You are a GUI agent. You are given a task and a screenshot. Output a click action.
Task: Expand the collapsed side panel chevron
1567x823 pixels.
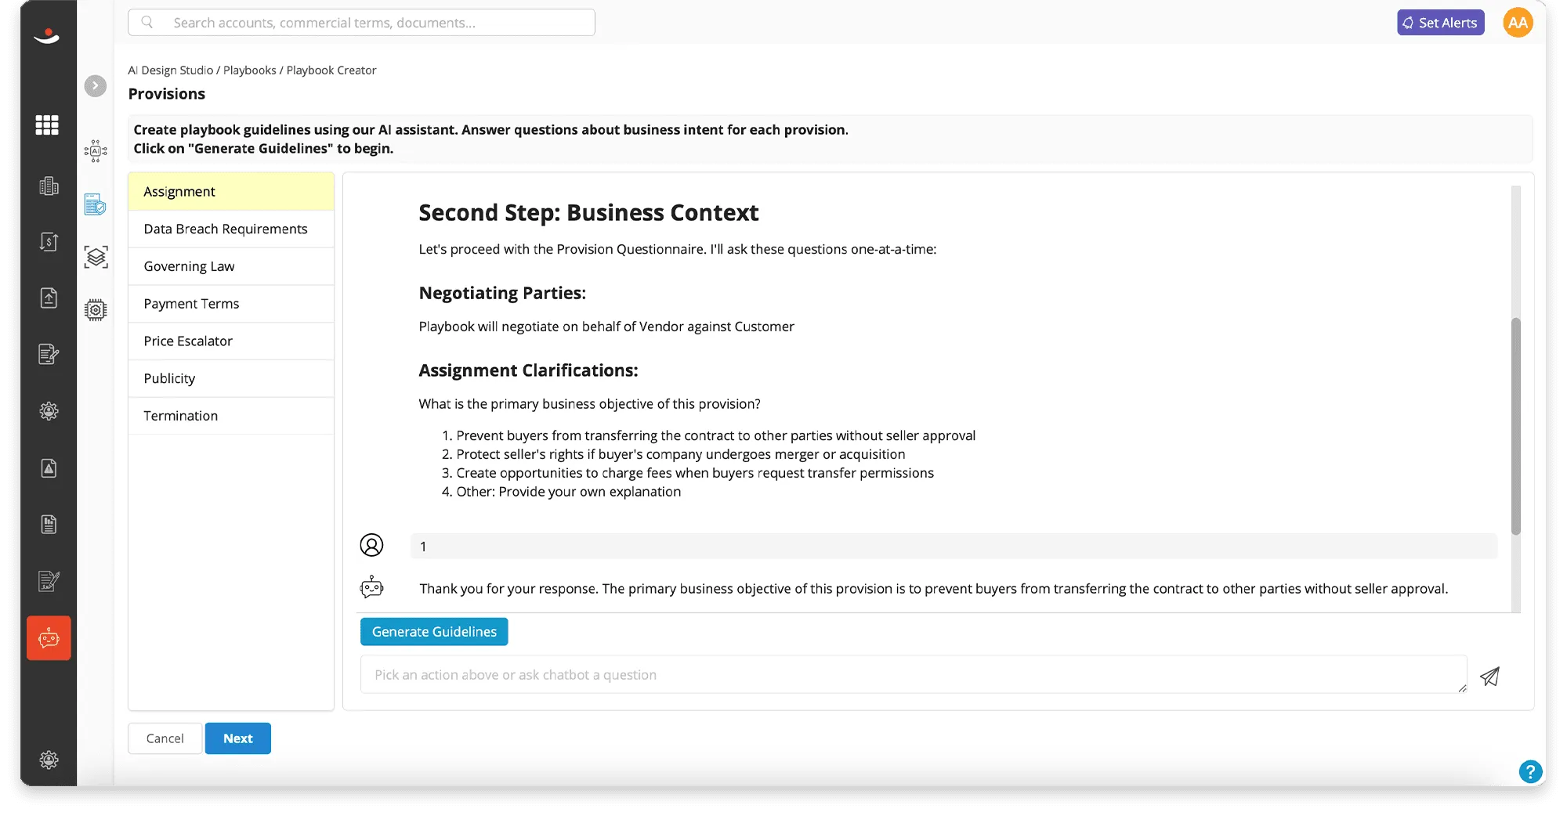pos(95,86)
